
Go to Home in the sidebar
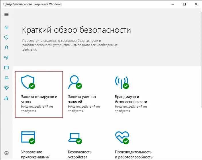coord(6,27)
